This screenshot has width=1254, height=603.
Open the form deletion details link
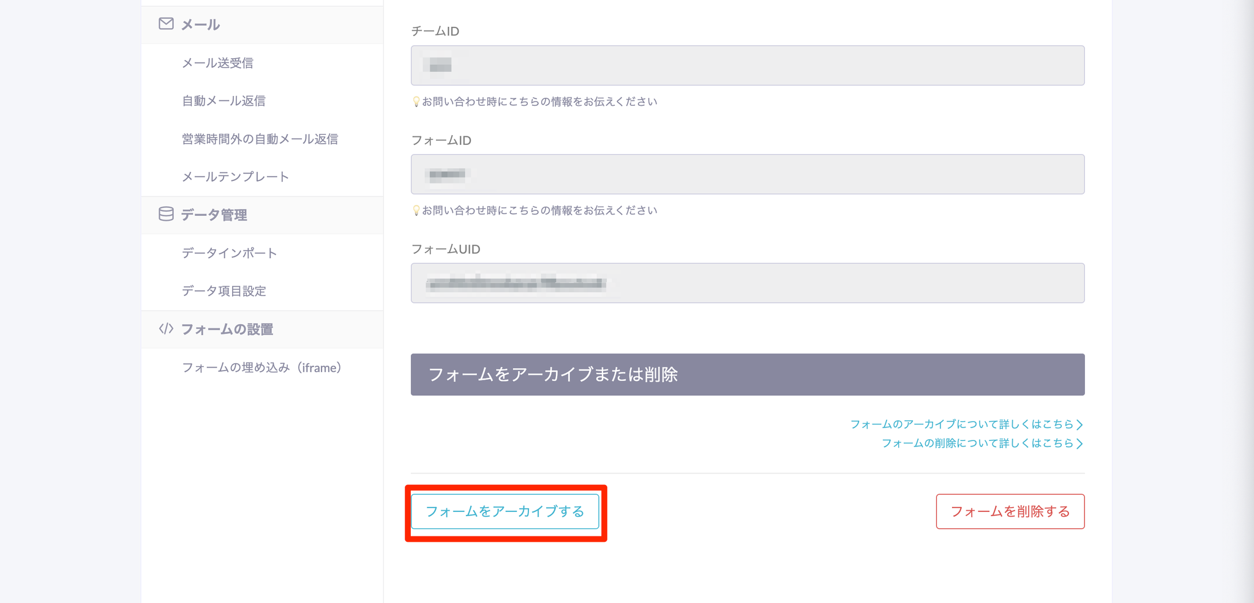(x=982, y=443)
